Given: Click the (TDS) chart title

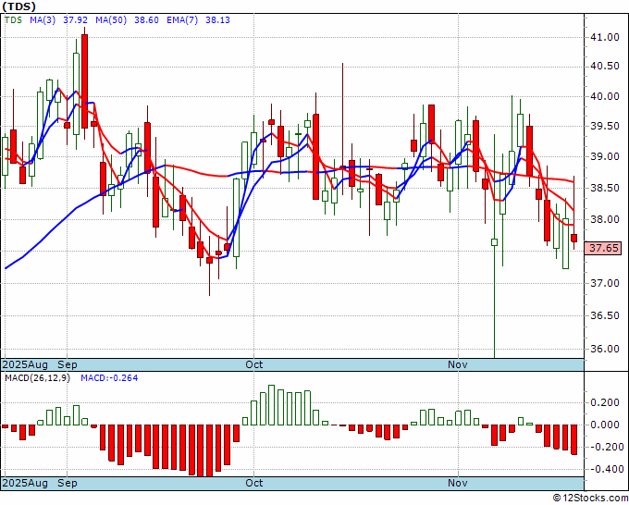Looking at the screenshot, I should [x=18, y=6].
